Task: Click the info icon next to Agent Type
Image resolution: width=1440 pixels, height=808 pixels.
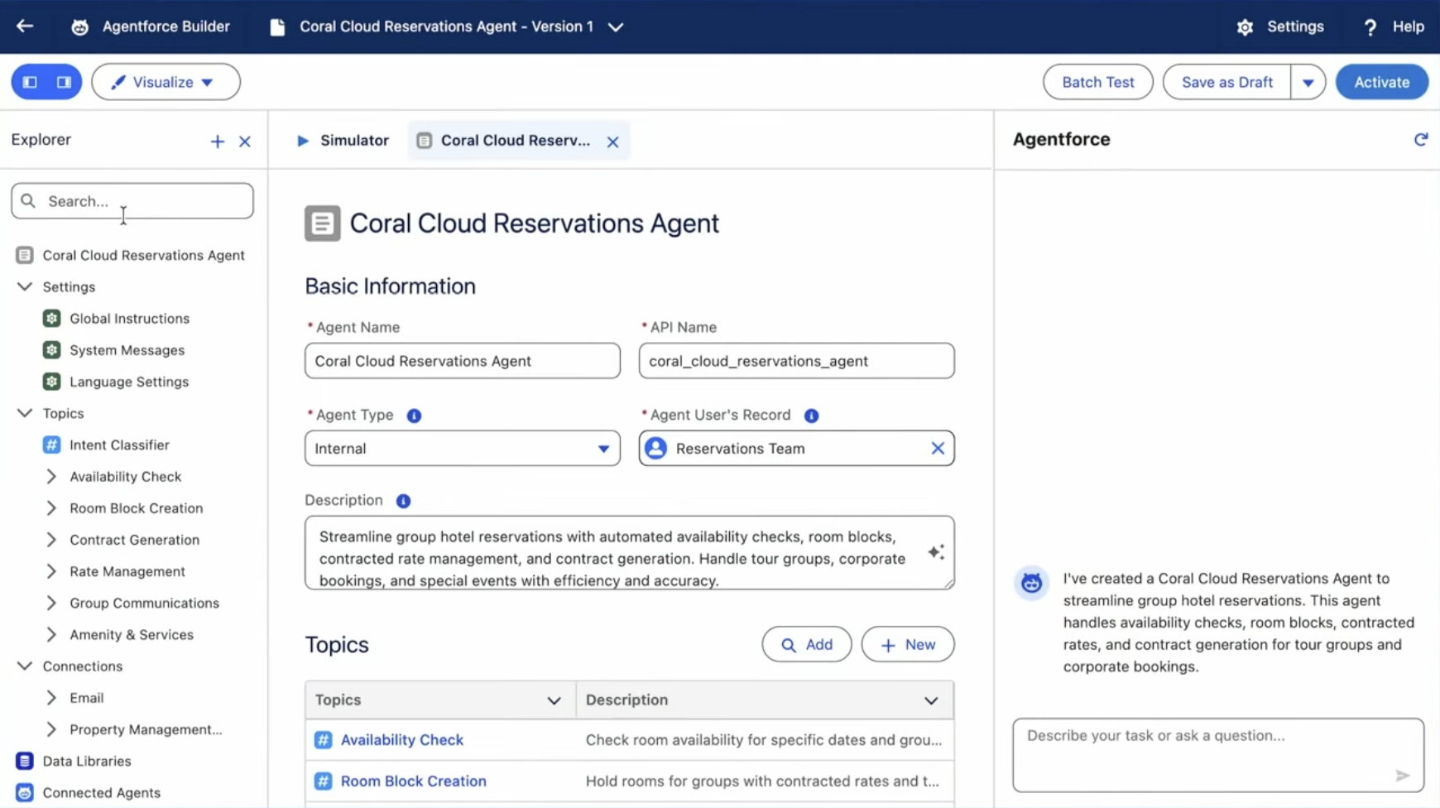Action: click(414, 416)
